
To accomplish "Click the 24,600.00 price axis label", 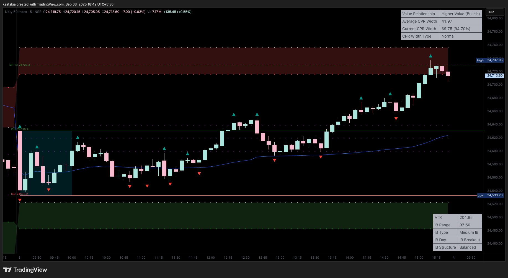I will (x=495, y=151).
